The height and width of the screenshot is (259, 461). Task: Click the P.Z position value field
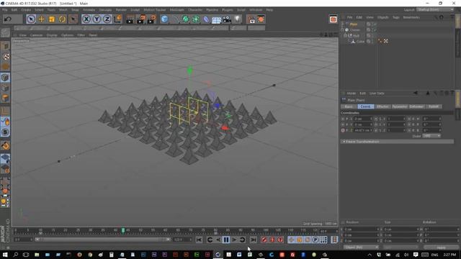coord(363,130)
